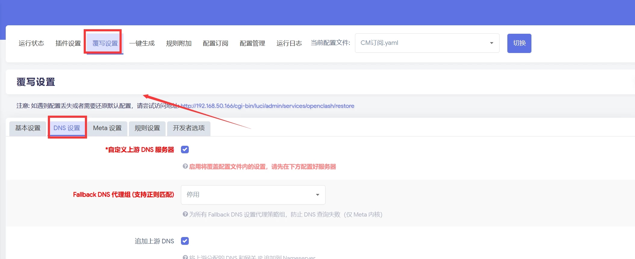635x259 pixels.
Task: View the 运行日志 tab
Action: tap(289, 43)
